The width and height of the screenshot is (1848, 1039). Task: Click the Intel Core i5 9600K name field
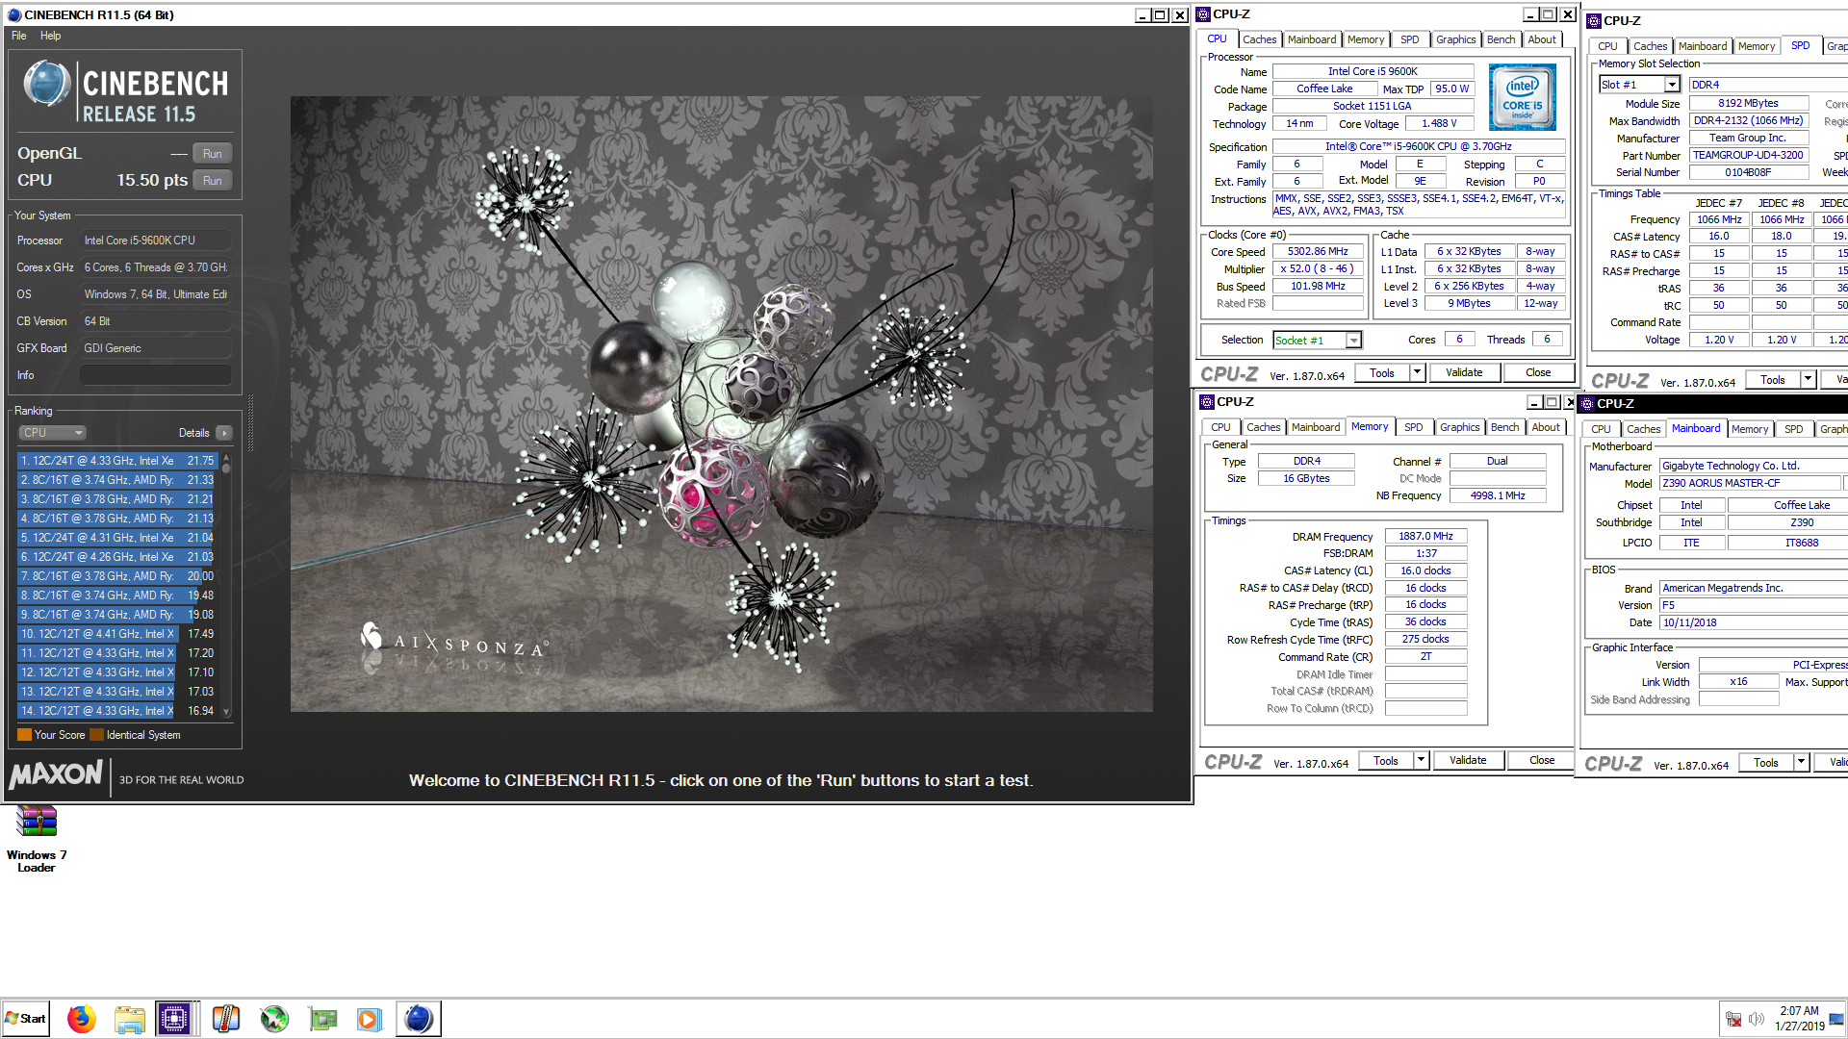coord(1373,72)
